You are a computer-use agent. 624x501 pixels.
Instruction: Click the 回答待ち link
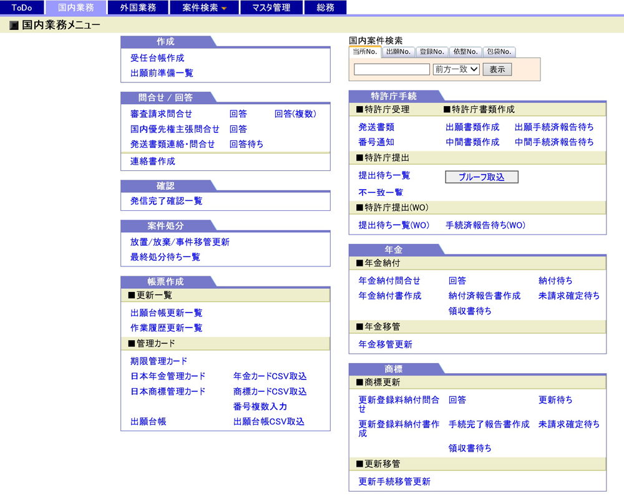click(x=246, y=144)
